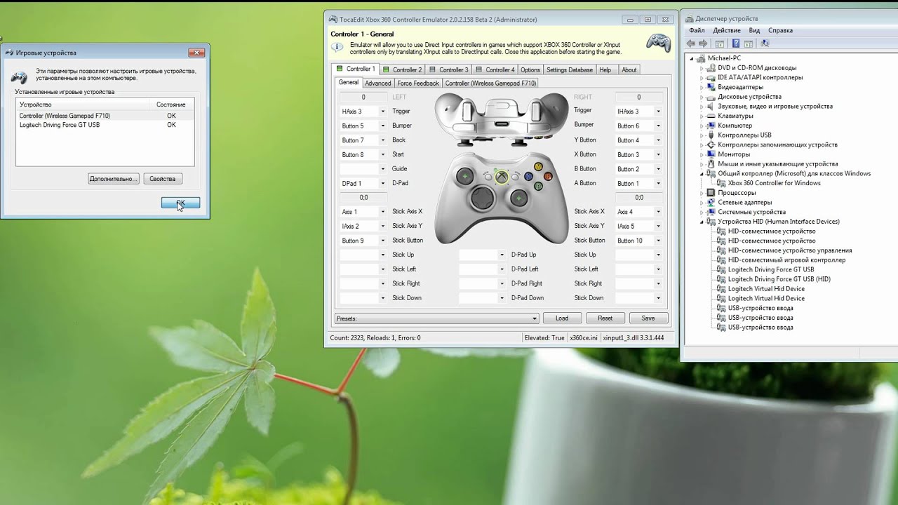Click OK in the Игровые устройства dialog
Viewport: 898px width, 505px height.
pos(180,203)
